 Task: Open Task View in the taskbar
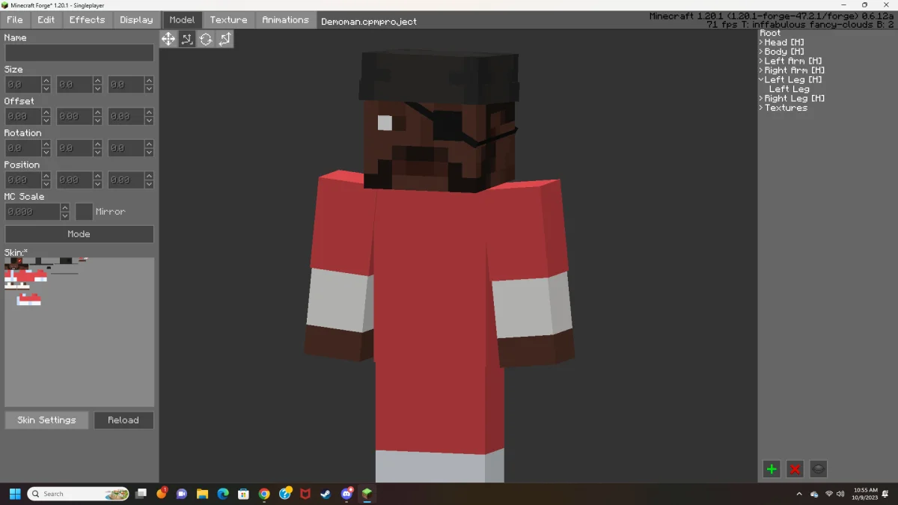[141, 494]
